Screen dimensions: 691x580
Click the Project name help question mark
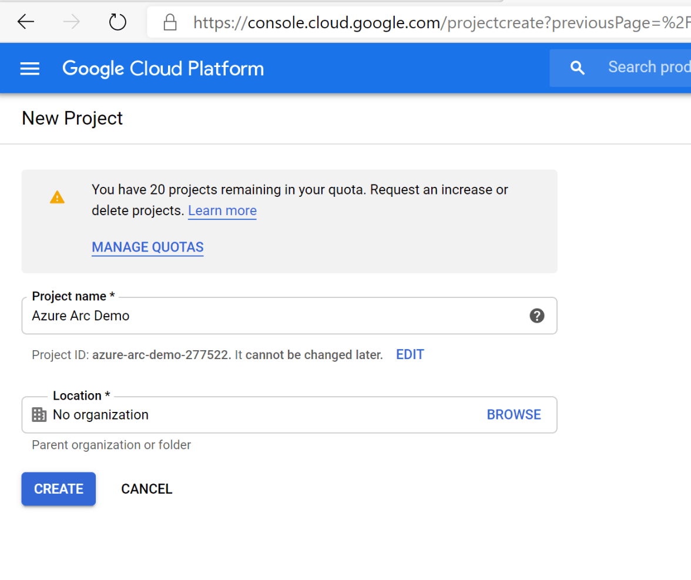click(x=536, y=316)
